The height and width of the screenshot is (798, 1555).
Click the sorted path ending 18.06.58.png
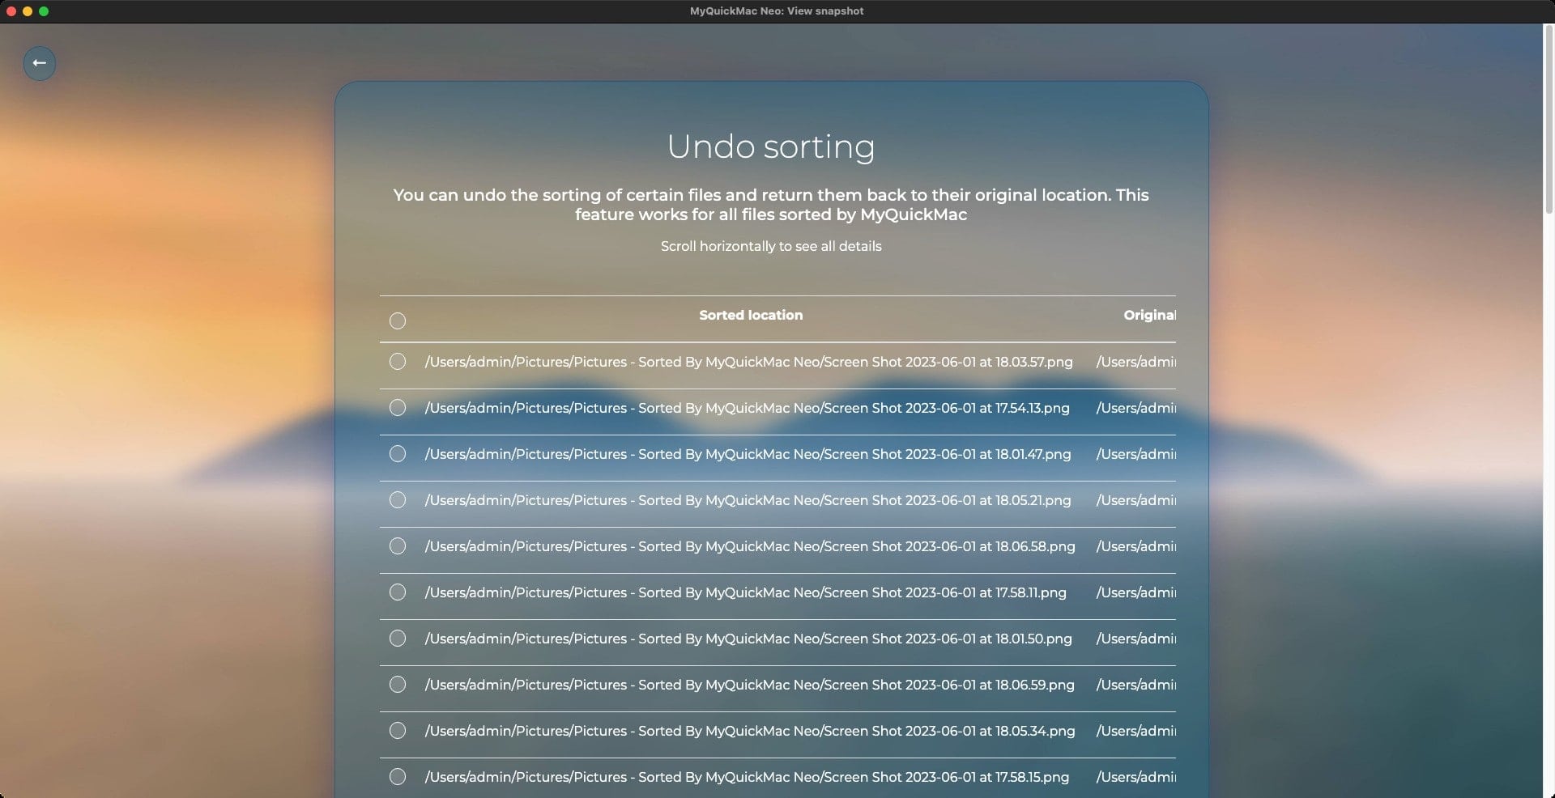tap(750, 546)
